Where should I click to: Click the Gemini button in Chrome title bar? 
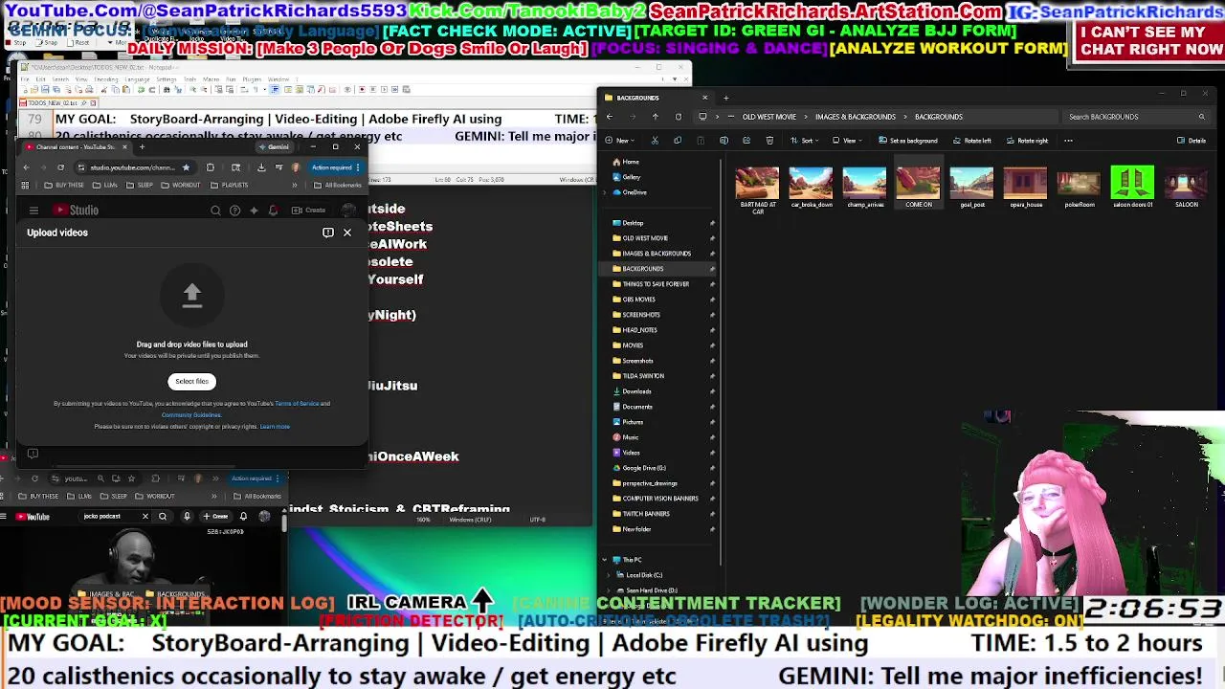[276, 147]
